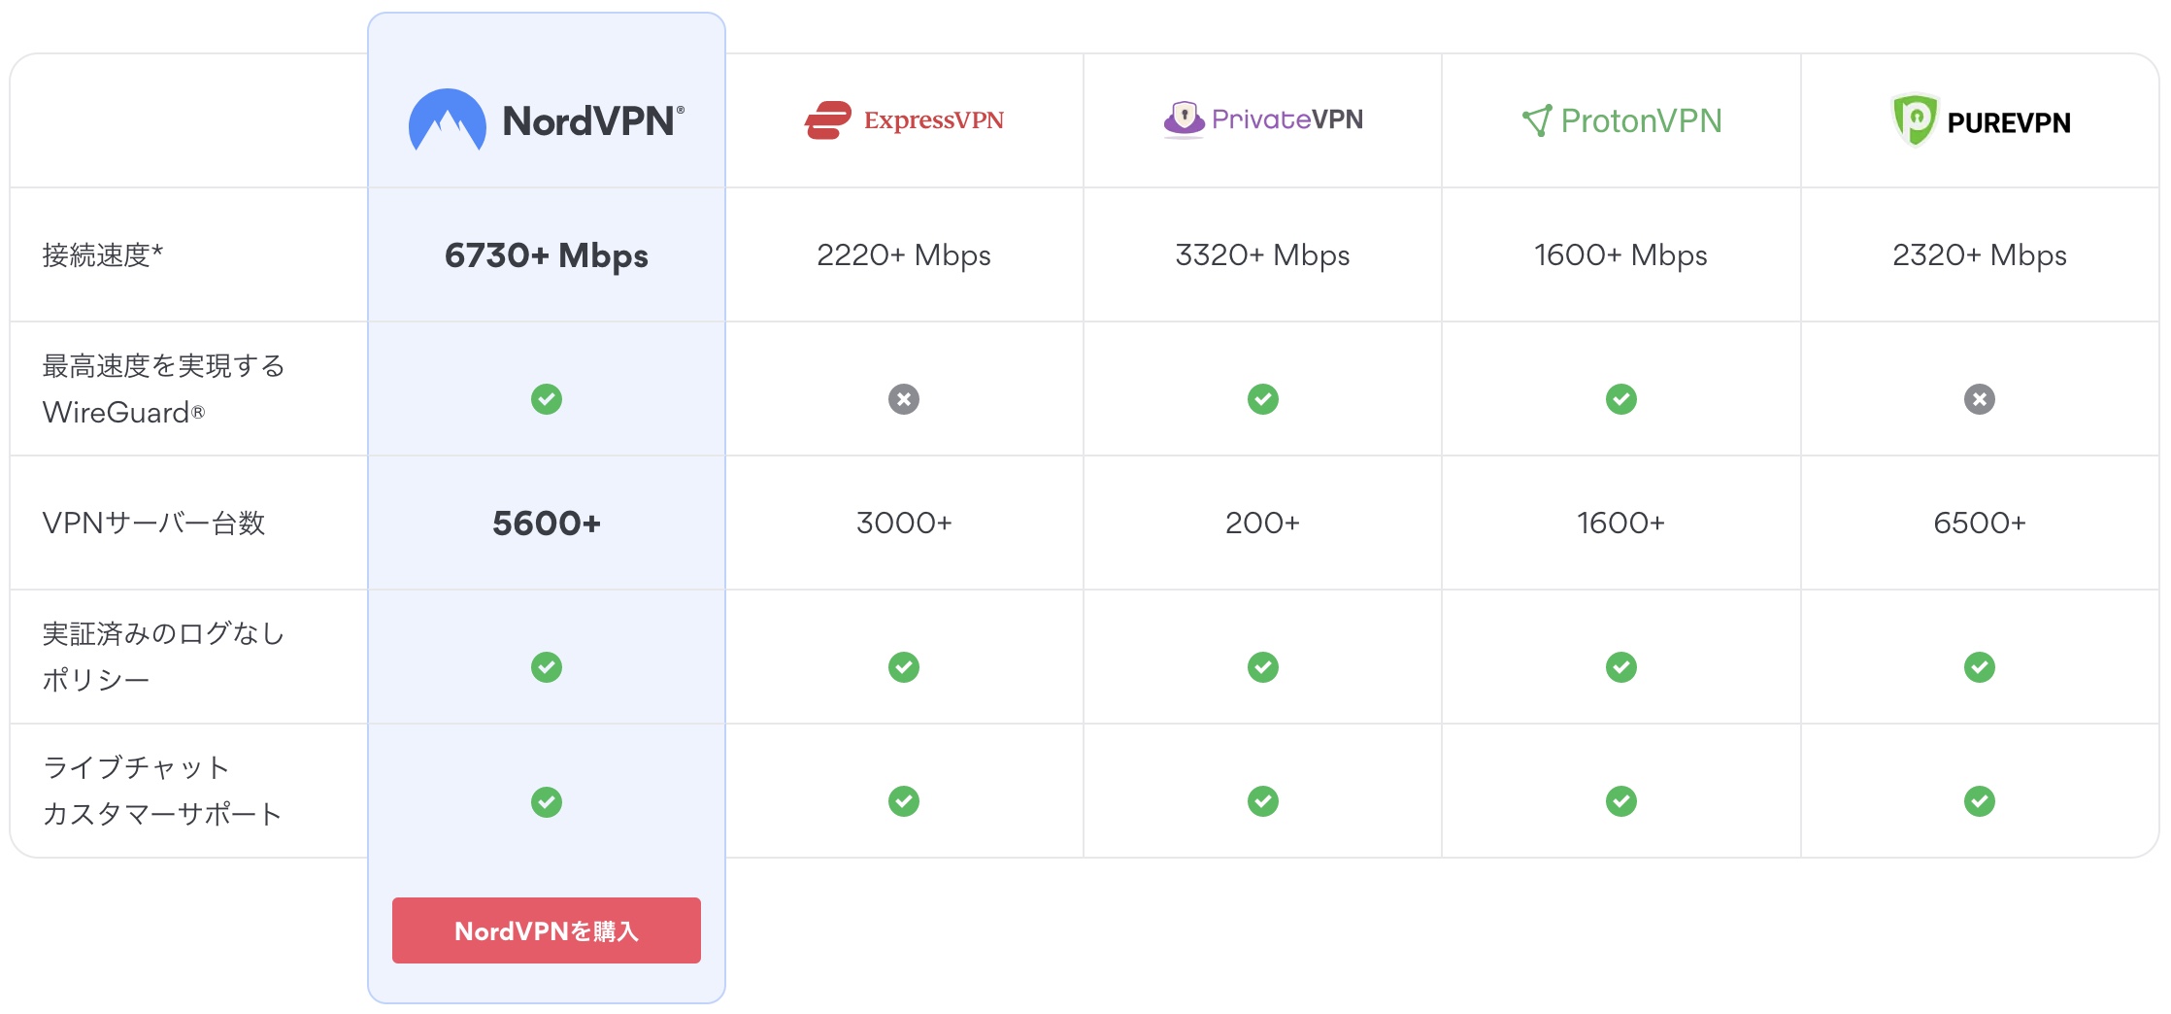Click PureVPN's live chat support checkmark
Screen dimensions: 2171x1014
pos(1980,801)
